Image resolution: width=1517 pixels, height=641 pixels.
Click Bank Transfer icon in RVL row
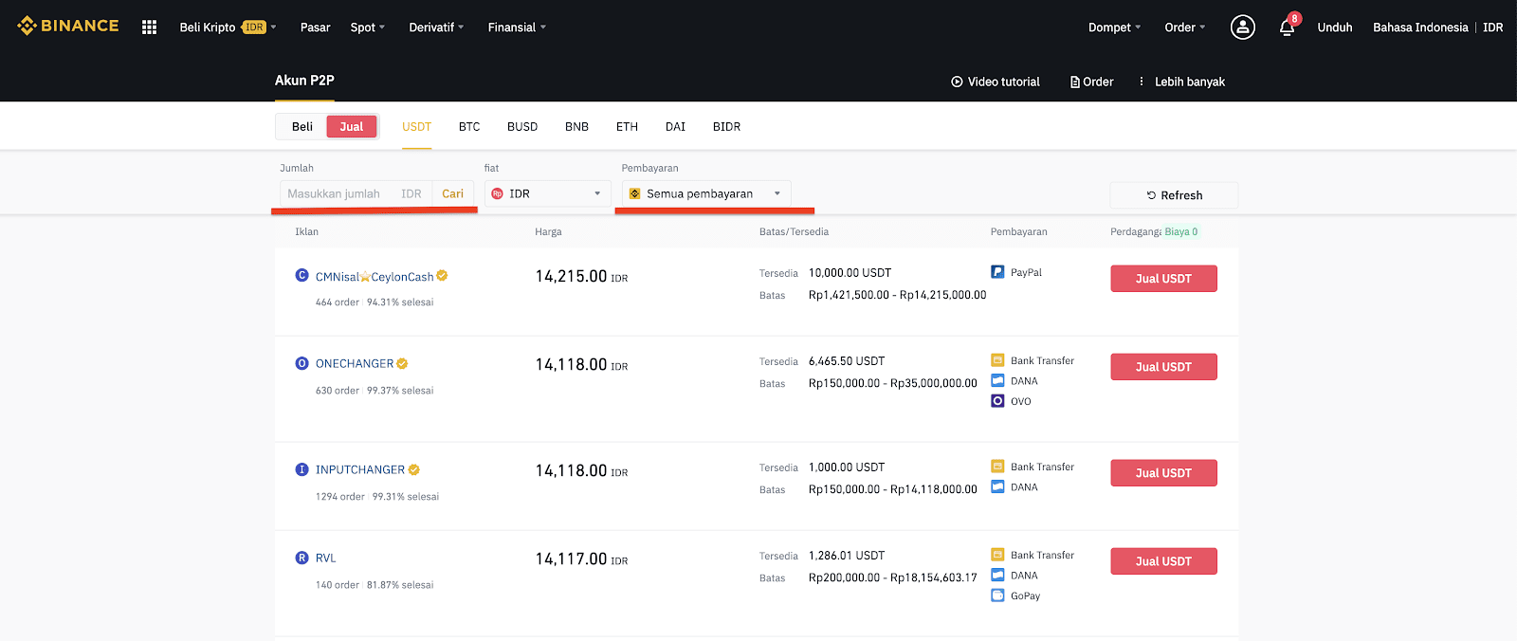click(x=997, y=555)
